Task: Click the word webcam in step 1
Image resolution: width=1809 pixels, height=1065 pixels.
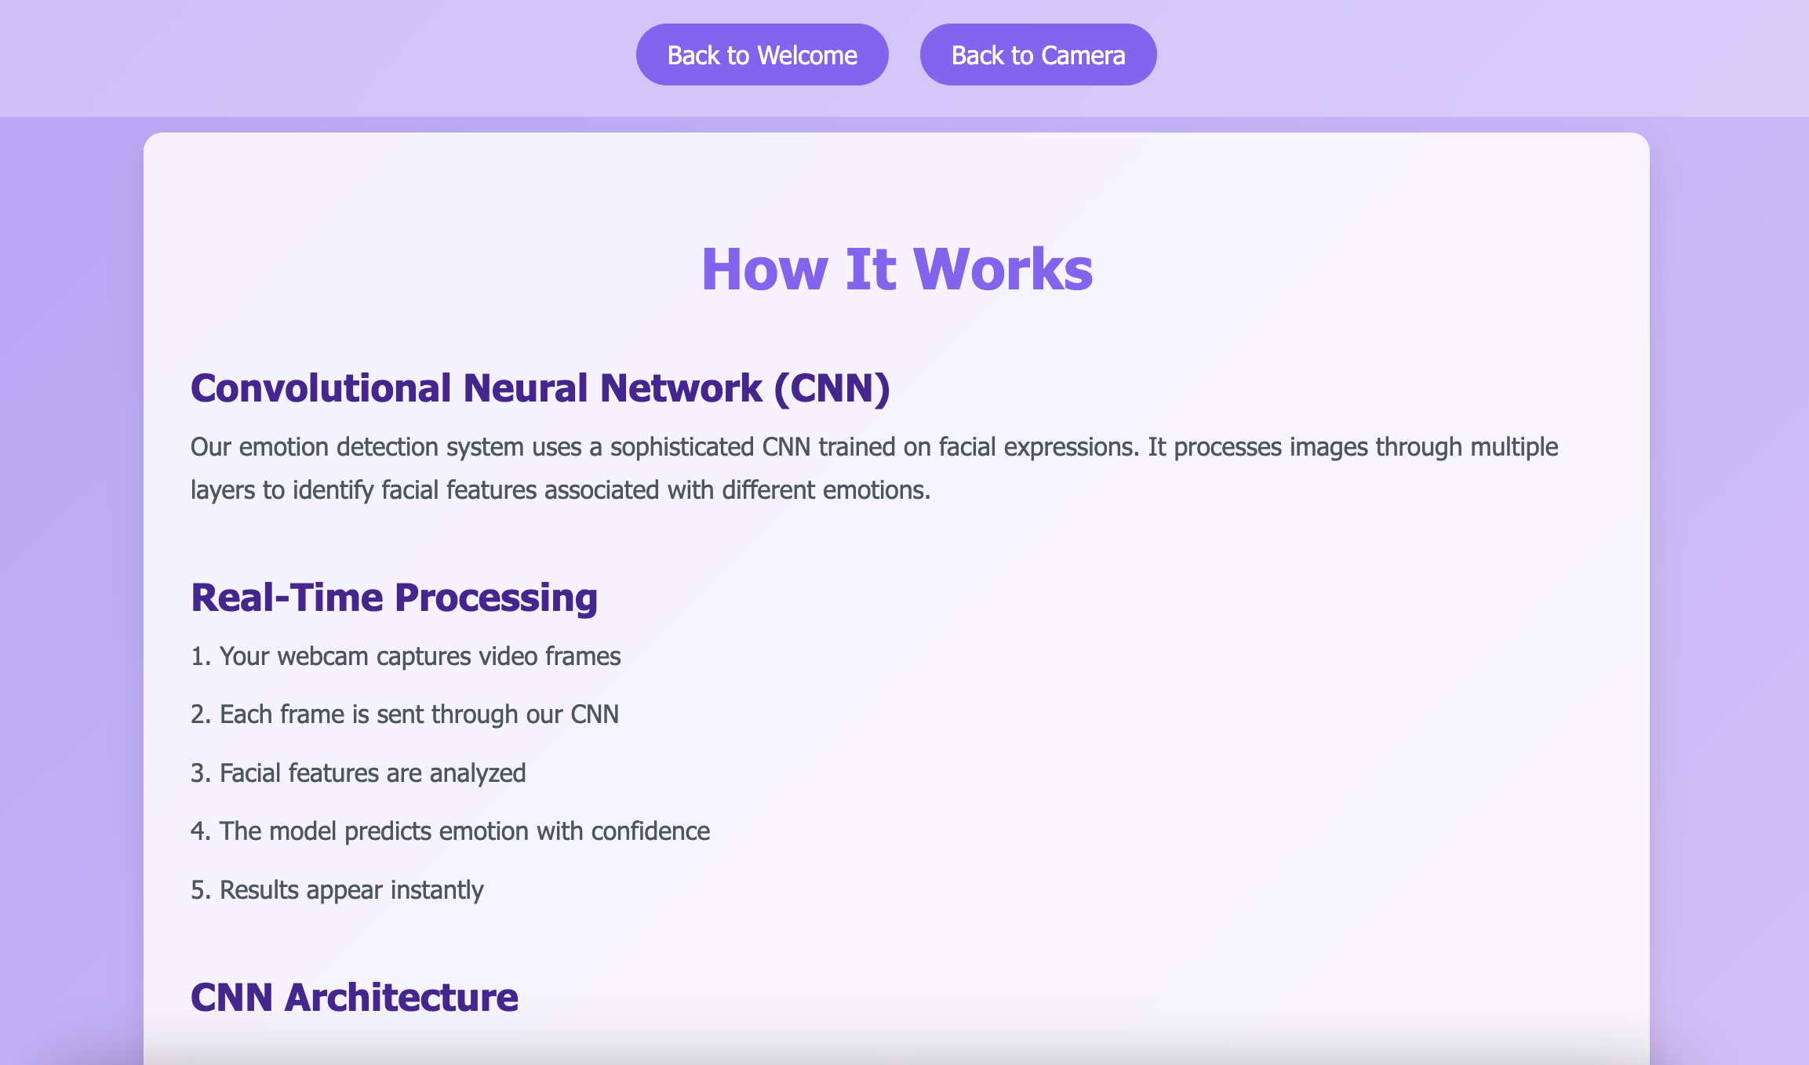Action: pos(322,656)
